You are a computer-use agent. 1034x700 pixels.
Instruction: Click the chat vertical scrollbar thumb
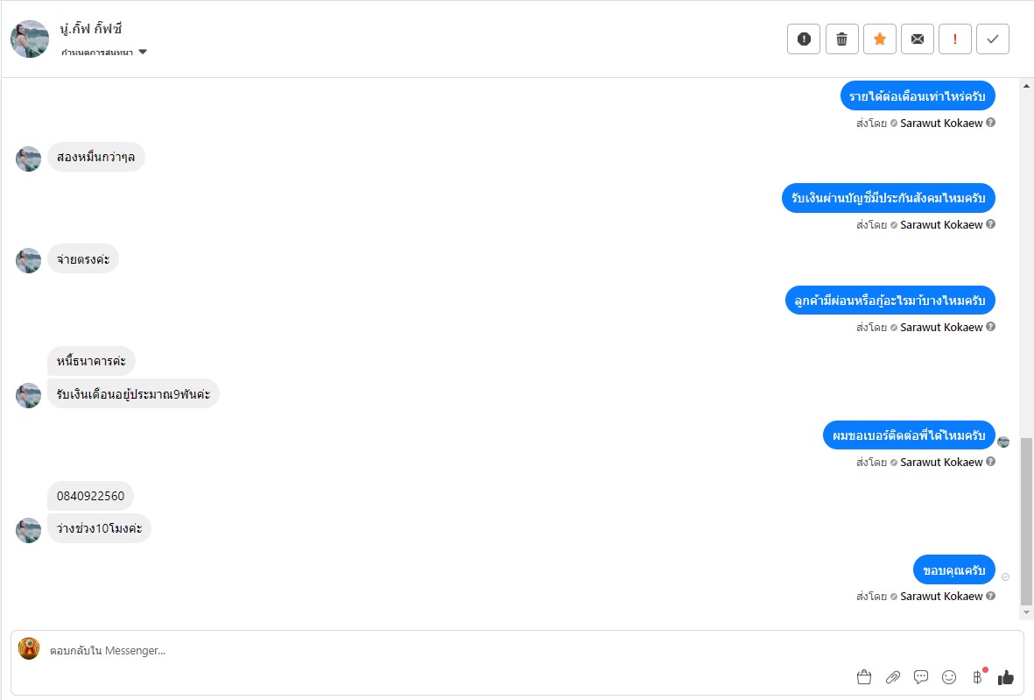(1026, 521)
